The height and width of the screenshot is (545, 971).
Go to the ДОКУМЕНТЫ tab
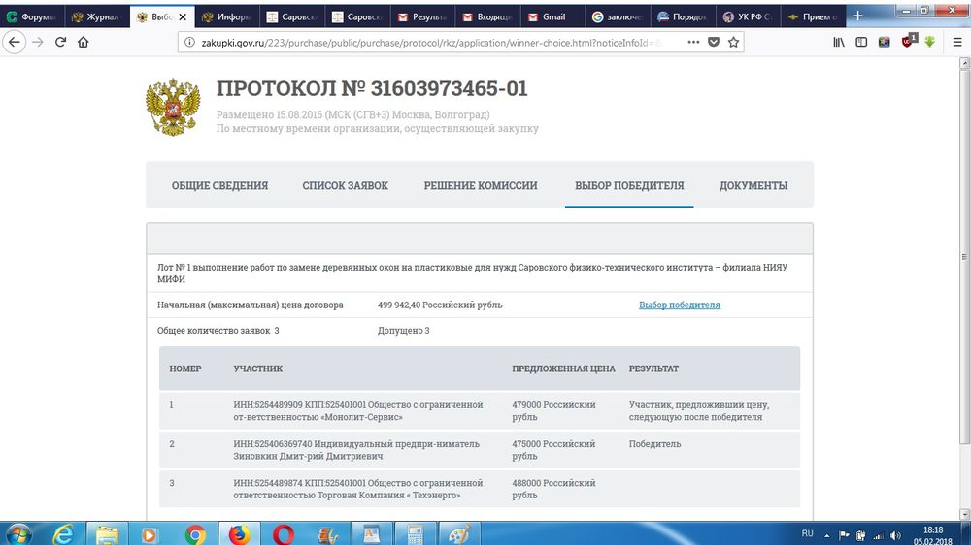pyautogui.click(x=753, y=186)
